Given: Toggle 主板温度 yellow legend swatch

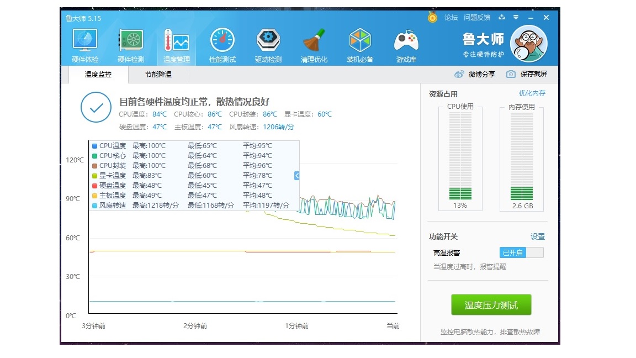Looking at the screenshot, I should pos(94,196).
